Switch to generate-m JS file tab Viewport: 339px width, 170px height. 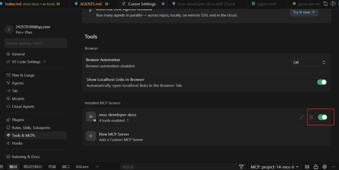(304, 4)
